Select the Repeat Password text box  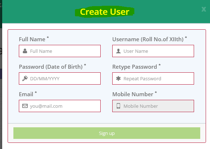pyautogui.click(x=153, y=78)
